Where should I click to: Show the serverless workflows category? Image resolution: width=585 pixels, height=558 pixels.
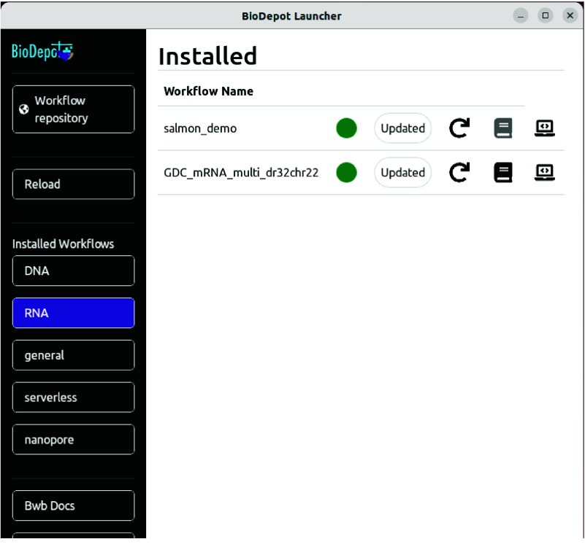73,398
